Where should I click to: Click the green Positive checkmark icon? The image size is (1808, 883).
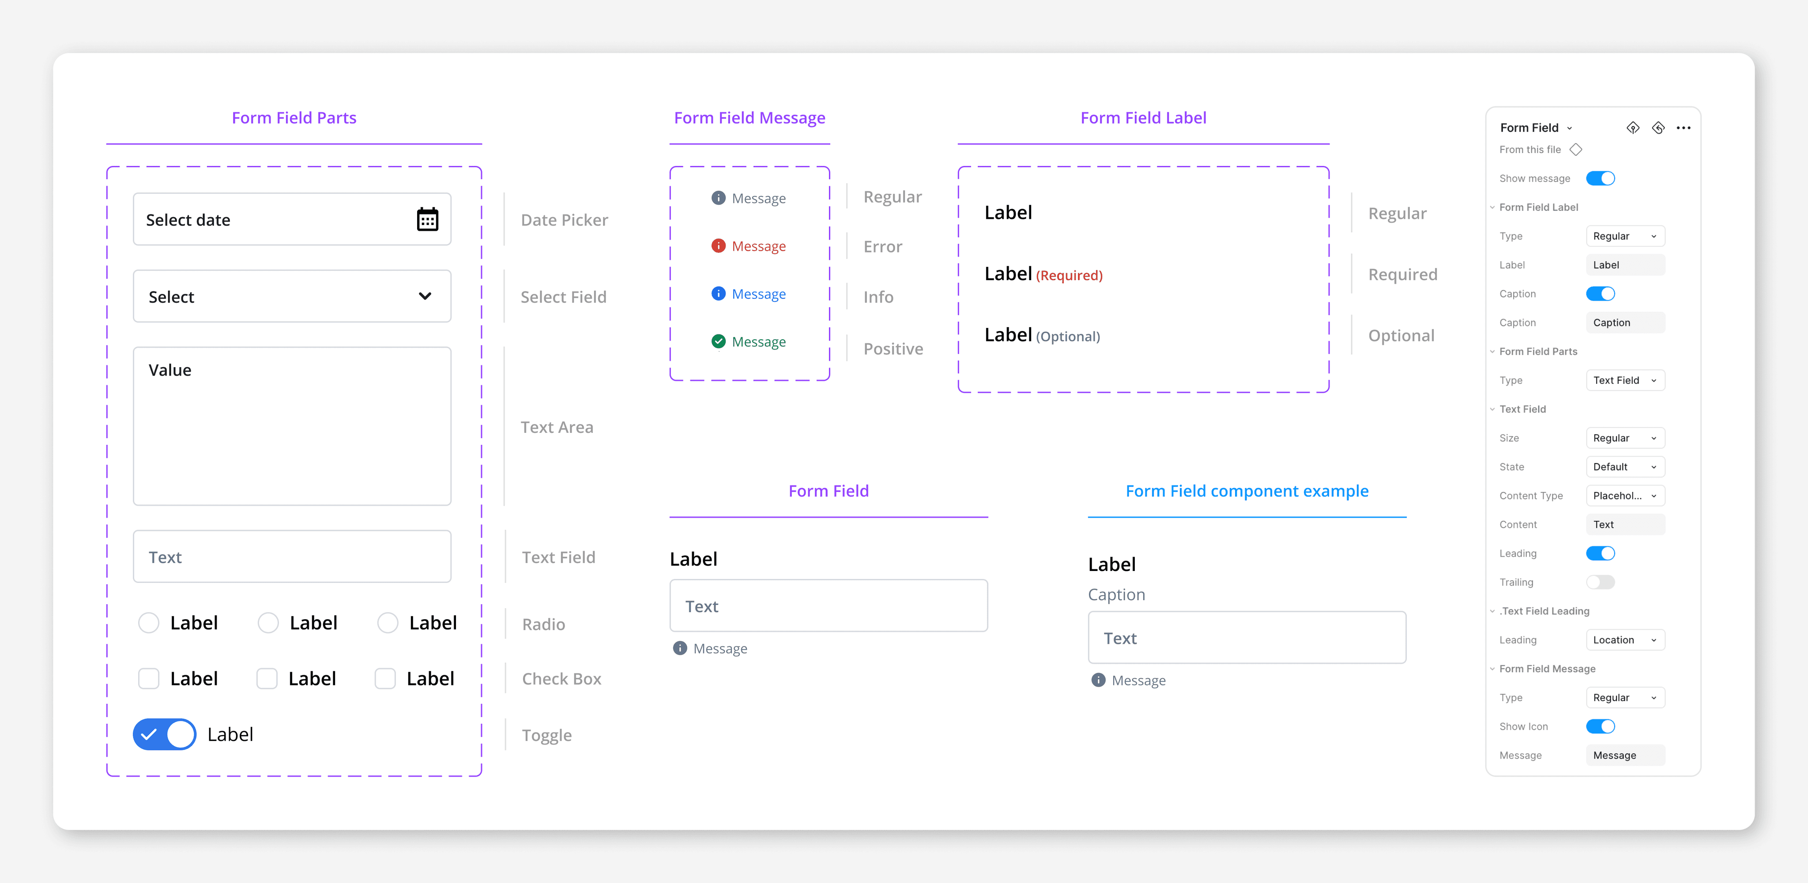(x=718, y=342)
